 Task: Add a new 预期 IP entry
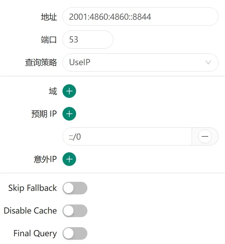pos(69,114)
